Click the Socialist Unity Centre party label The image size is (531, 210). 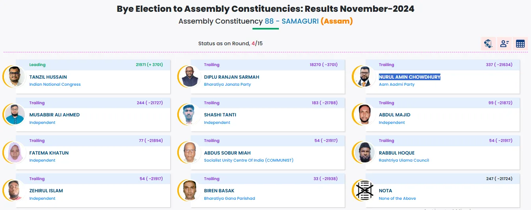[x=249, y=160]
